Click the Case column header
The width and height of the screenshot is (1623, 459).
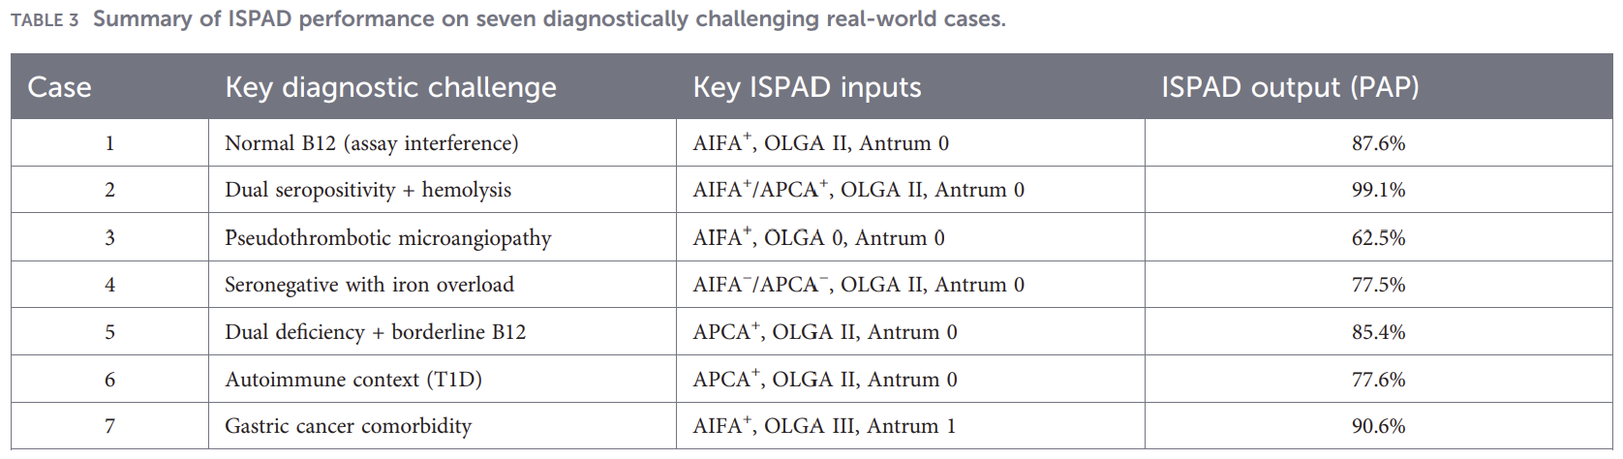pos(59,87)
